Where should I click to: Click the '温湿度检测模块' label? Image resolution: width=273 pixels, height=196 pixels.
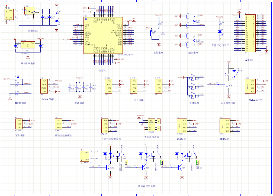point(63,135)
